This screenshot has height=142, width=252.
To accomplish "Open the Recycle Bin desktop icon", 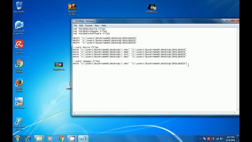I will (x=19, y=7).
